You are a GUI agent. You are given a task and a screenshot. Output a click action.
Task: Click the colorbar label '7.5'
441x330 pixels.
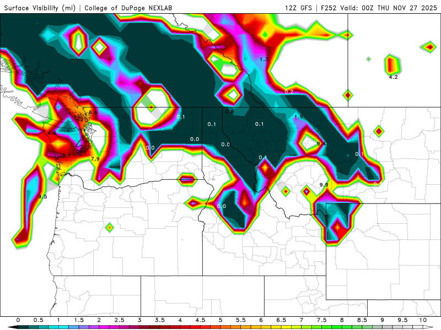coord(322,320)
